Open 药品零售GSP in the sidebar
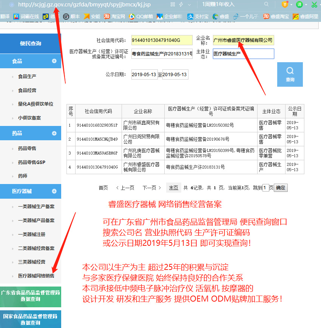Viewport: 321px width, 328px height. [x=32, y=162]
